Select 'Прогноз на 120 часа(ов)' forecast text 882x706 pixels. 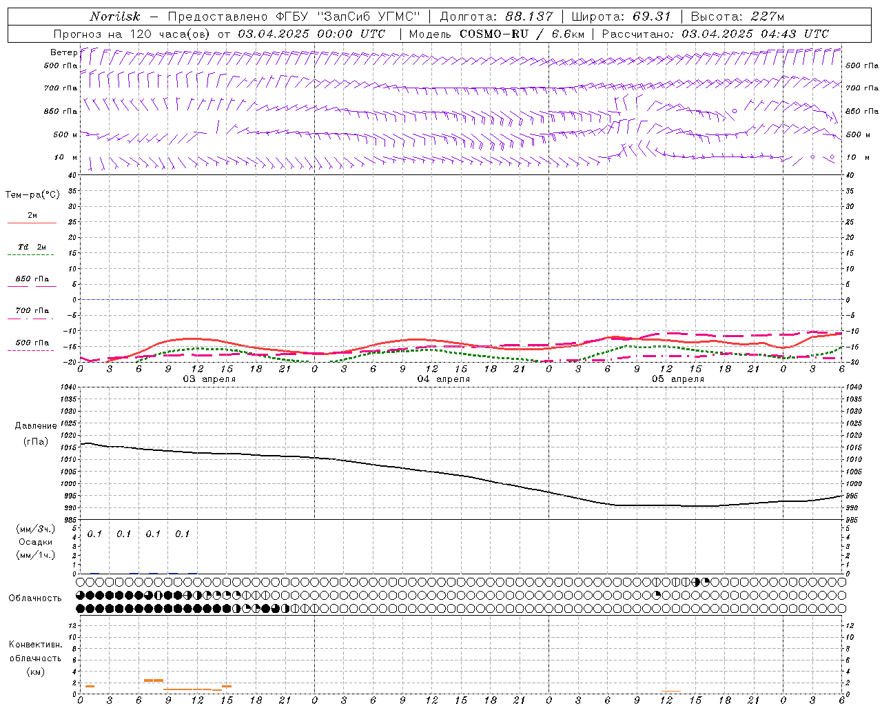point(133,34)
